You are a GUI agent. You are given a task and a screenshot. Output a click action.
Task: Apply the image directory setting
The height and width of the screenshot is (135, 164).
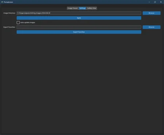pyautogui.click(x=79, y=18)
